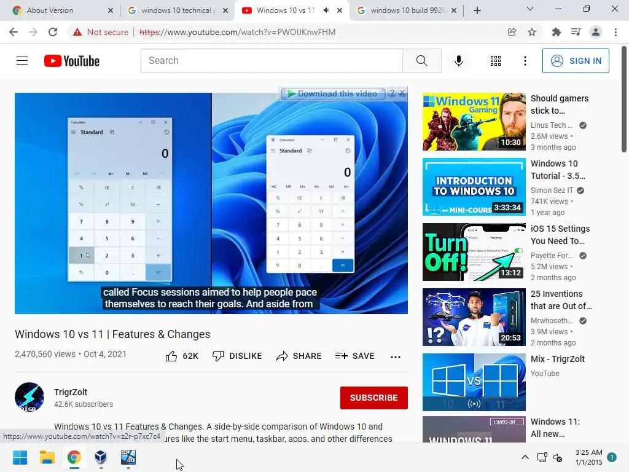Click Windows 10 Tutorial video title

[x=558, y=170]
